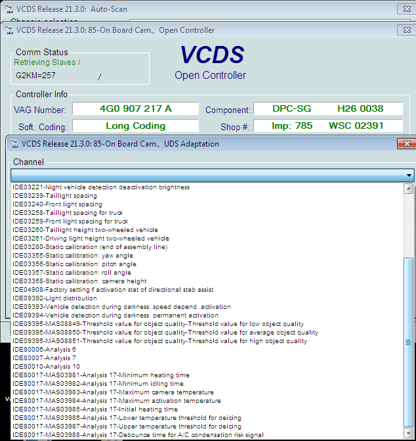Select MAS03986 Lower temperature threshold for deicing

[x=207, y=418]
